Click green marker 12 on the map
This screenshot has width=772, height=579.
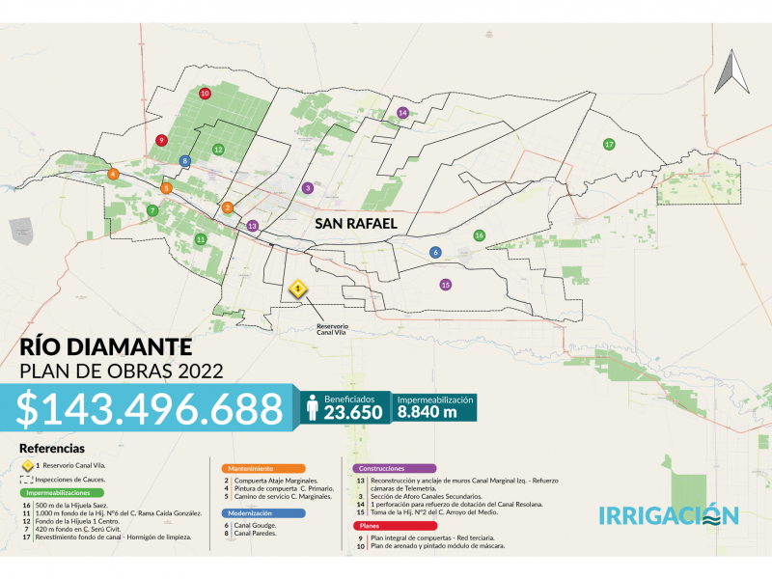(219, 150)
